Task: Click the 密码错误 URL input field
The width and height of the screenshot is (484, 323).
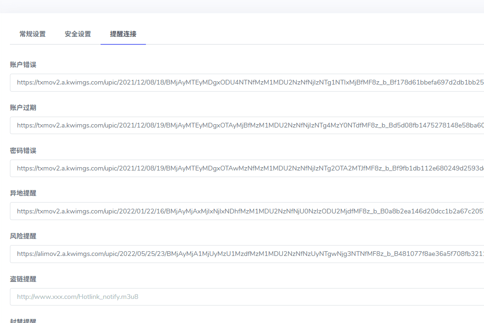Action: tap(247, 168)
